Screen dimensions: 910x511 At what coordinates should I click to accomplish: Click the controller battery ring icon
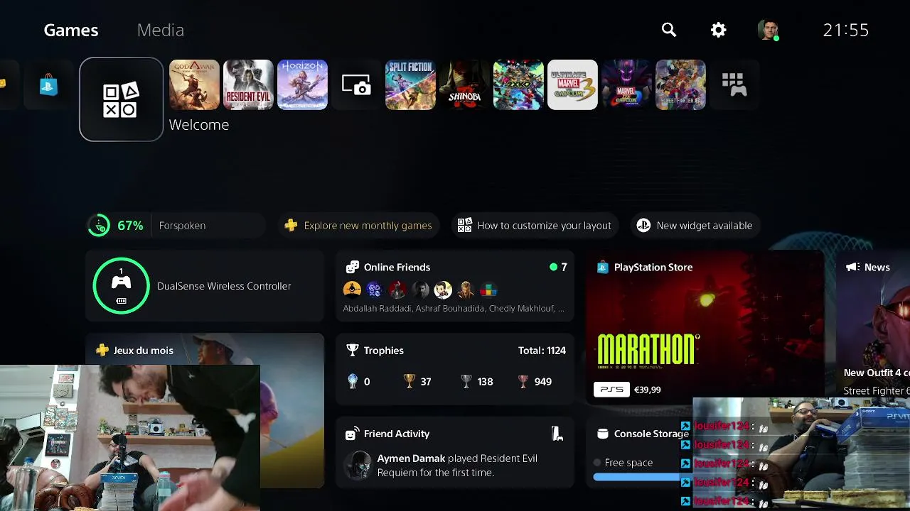(x=122, y=286)
